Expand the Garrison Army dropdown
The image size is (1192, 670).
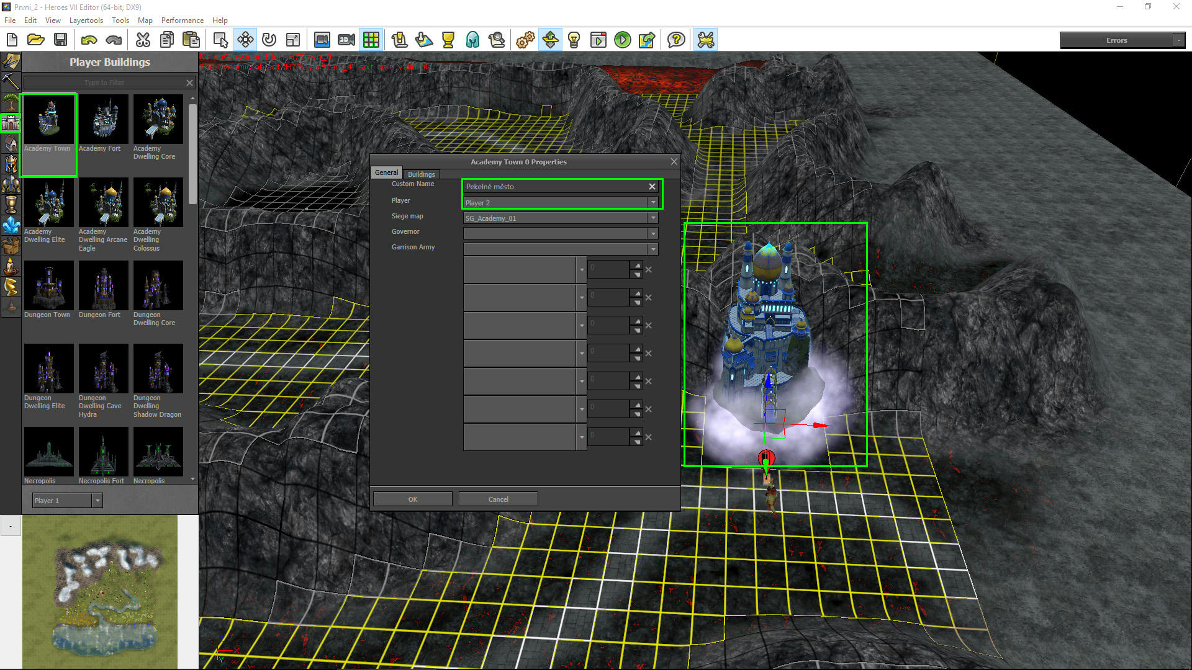pyautogui.click(x=652, y=249)
